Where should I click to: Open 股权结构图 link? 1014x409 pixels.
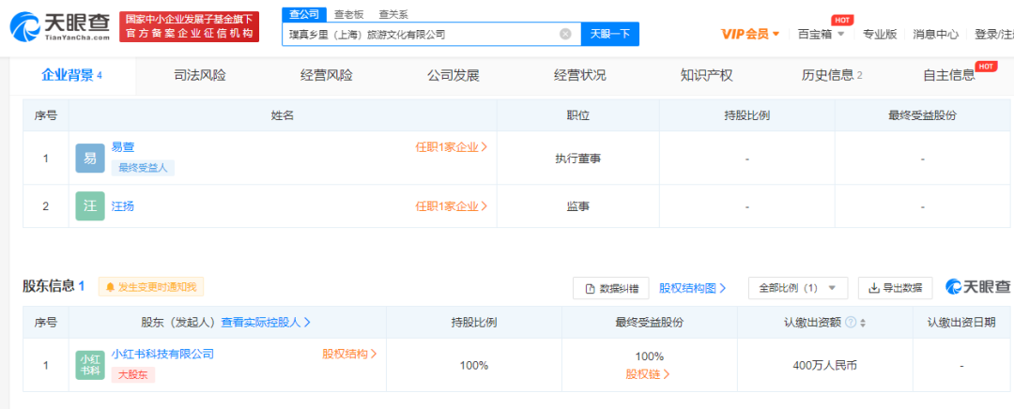(x=693, y=288)
